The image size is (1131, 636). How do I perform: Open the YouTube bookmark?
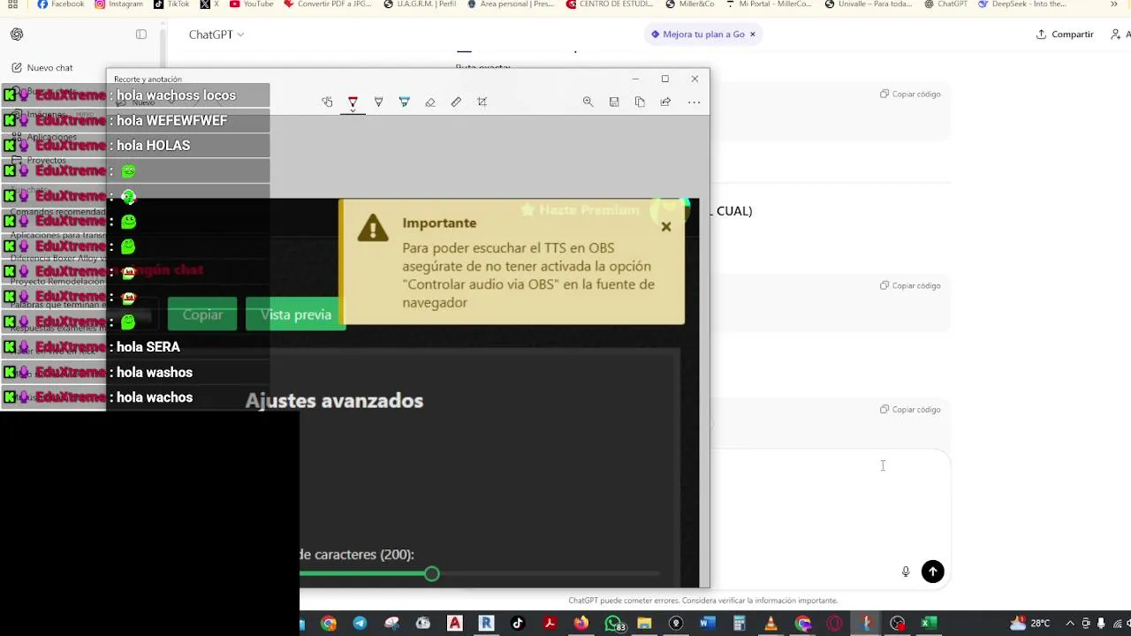click(252, 4)
